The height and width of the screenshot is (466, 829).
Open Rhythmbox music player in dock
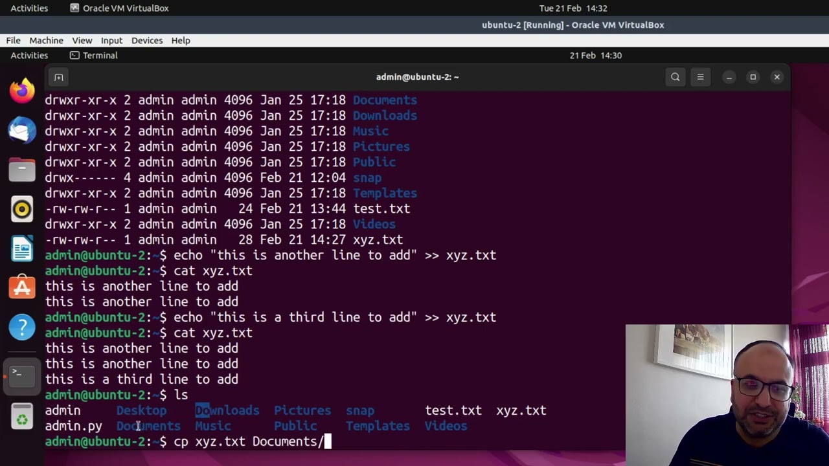(x=22, y=209)
